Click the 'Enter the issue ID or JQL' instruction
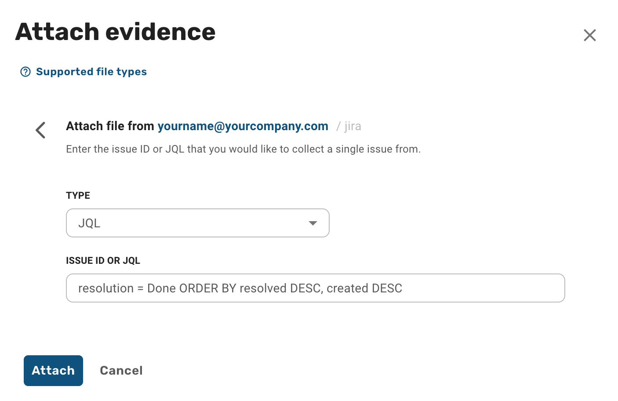618x401 pixels. coord(243,149)
